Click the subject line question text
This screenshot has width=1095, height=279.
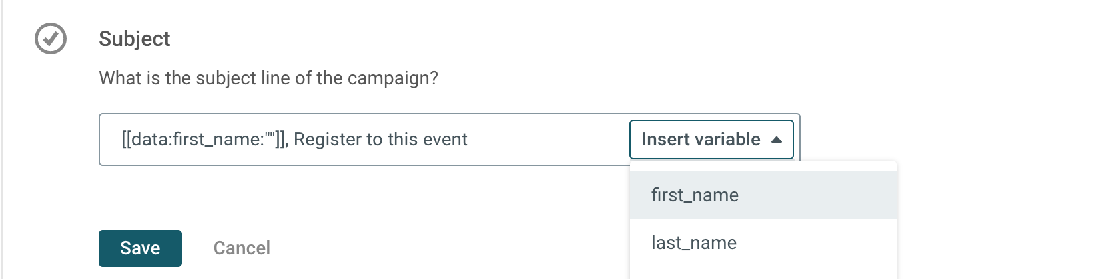click(268, 78)
